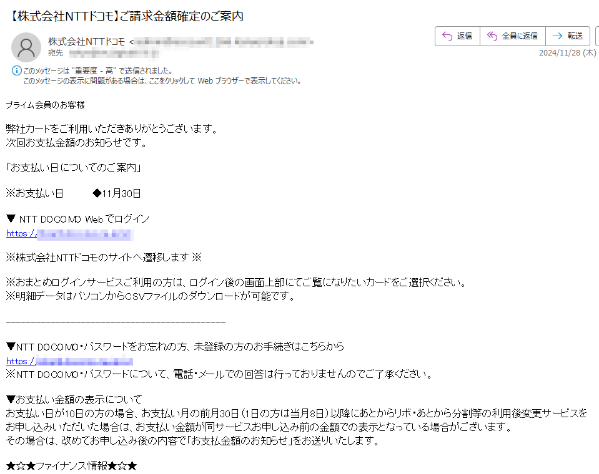
Task: Click the 返信 reply arrow icon
Action: (x=447, y=36)
